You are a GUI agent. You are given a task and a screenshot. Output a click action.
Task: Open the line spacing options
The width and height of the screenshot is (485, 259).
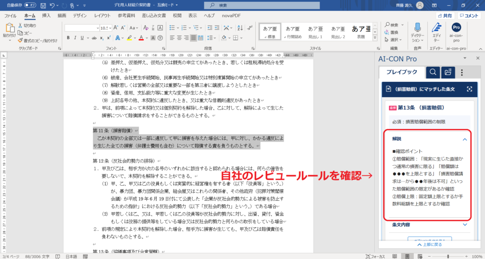pyautogui.click(x=211, y=38)
